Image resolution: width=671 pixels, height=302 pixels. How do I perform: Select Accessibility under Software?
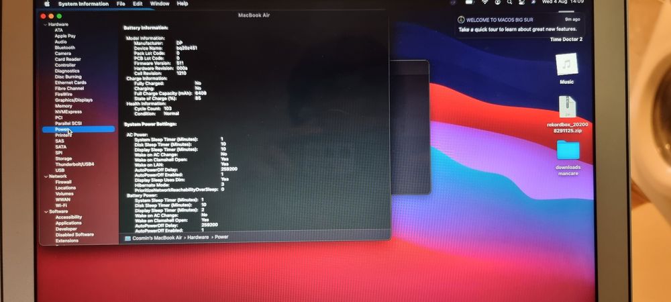point(68,217)
